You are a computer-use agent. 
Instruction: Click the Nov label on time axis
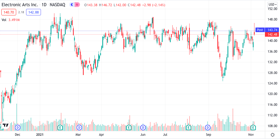251,134
